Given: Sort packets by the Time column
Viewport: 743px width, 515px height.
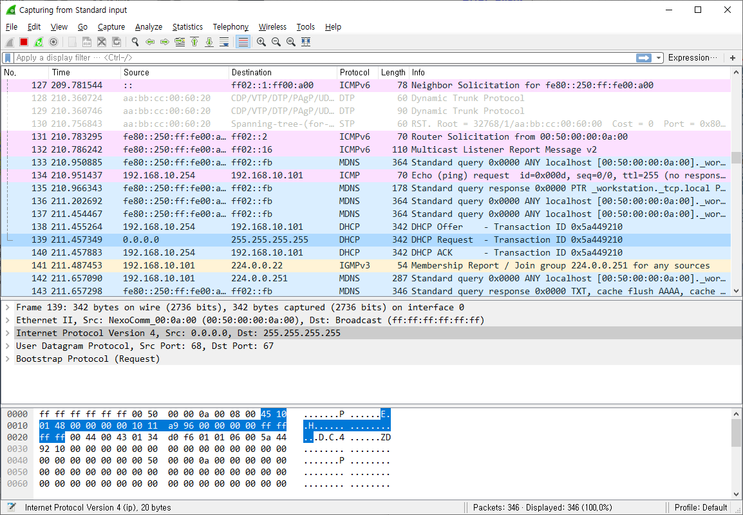Looking at the screenshot, I should 84,73.
